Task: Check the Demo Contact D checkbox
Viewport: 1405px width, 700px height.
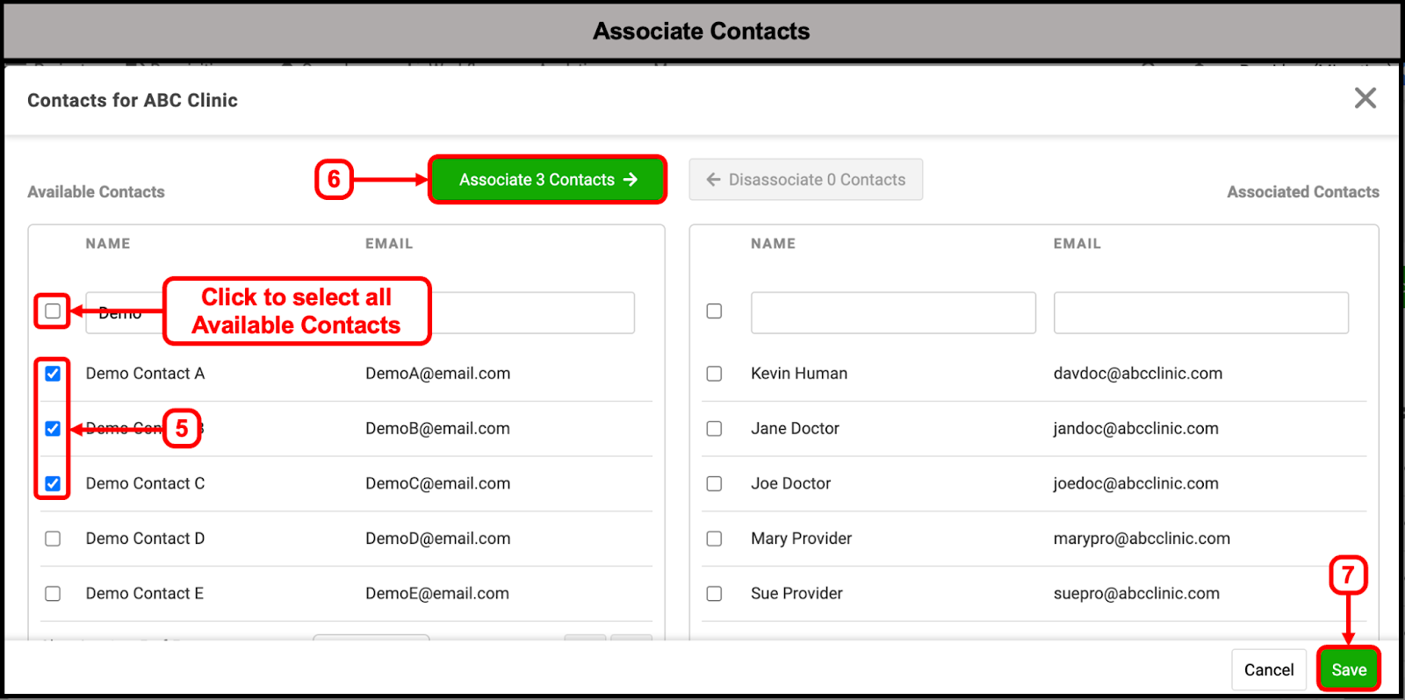Action: point(53,539)
